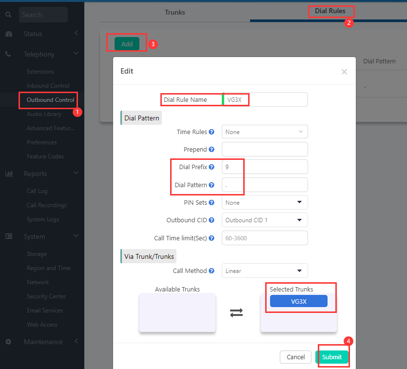Switch to the Dial Rules tab

click(330, 11)
